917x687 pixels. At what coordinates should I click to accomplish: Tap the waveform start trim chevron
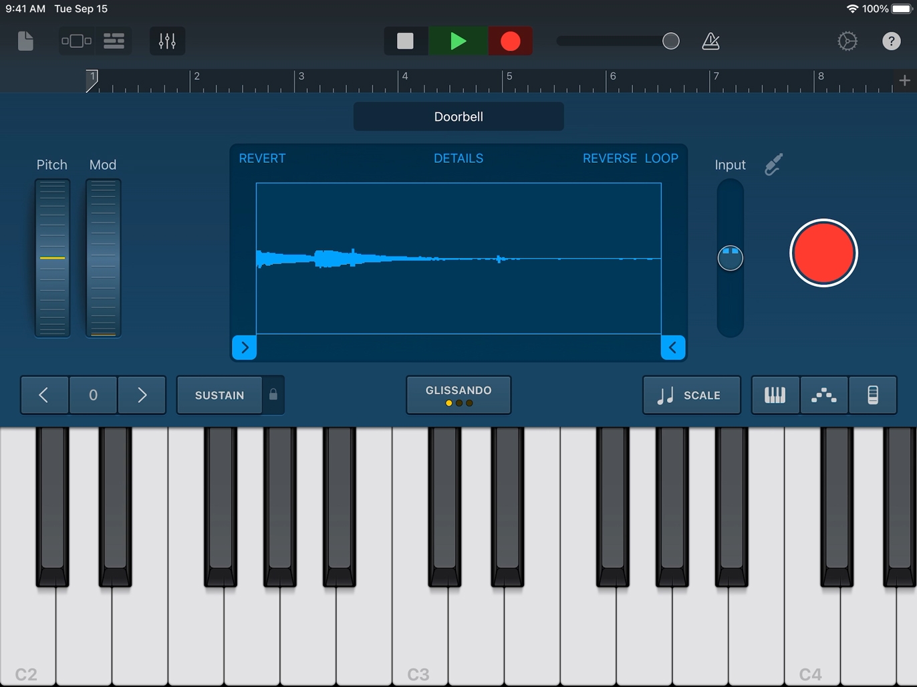pos(244,347)
